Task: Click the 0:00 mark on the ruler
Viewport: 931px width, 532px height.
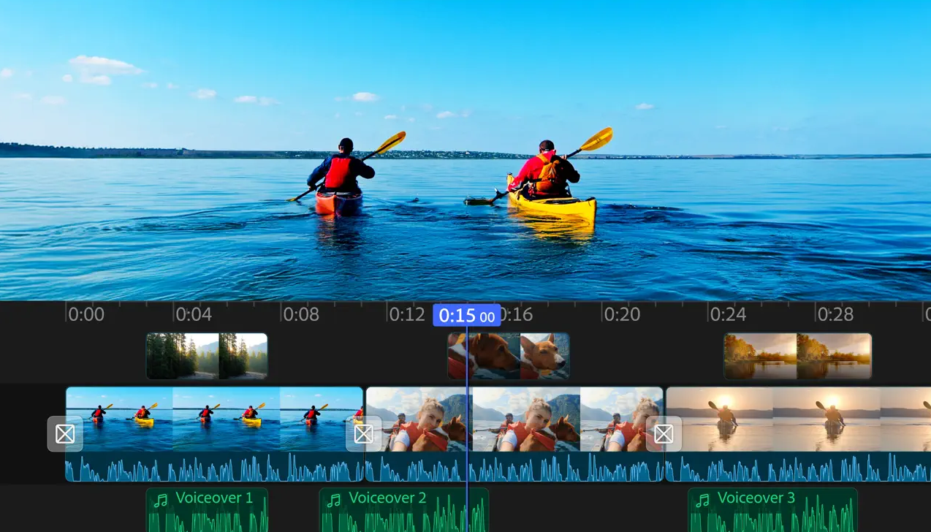Action: coord(85,315)
